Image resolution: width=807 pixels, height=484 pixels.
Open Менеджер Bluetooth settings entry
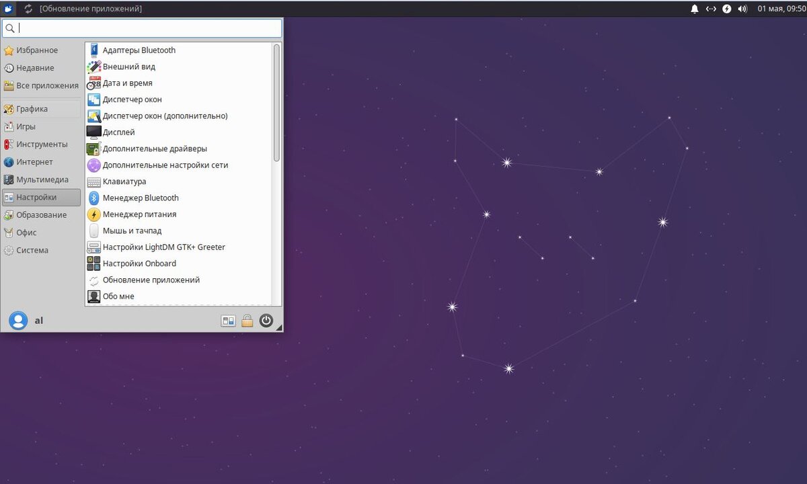(141, 198)
